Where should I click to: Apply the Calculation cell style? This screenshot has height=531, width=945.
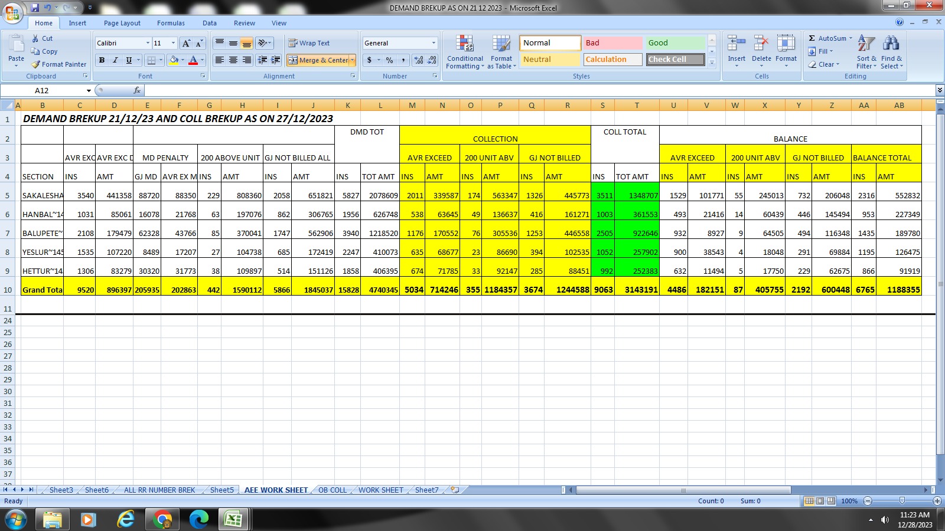pos(613,60)
